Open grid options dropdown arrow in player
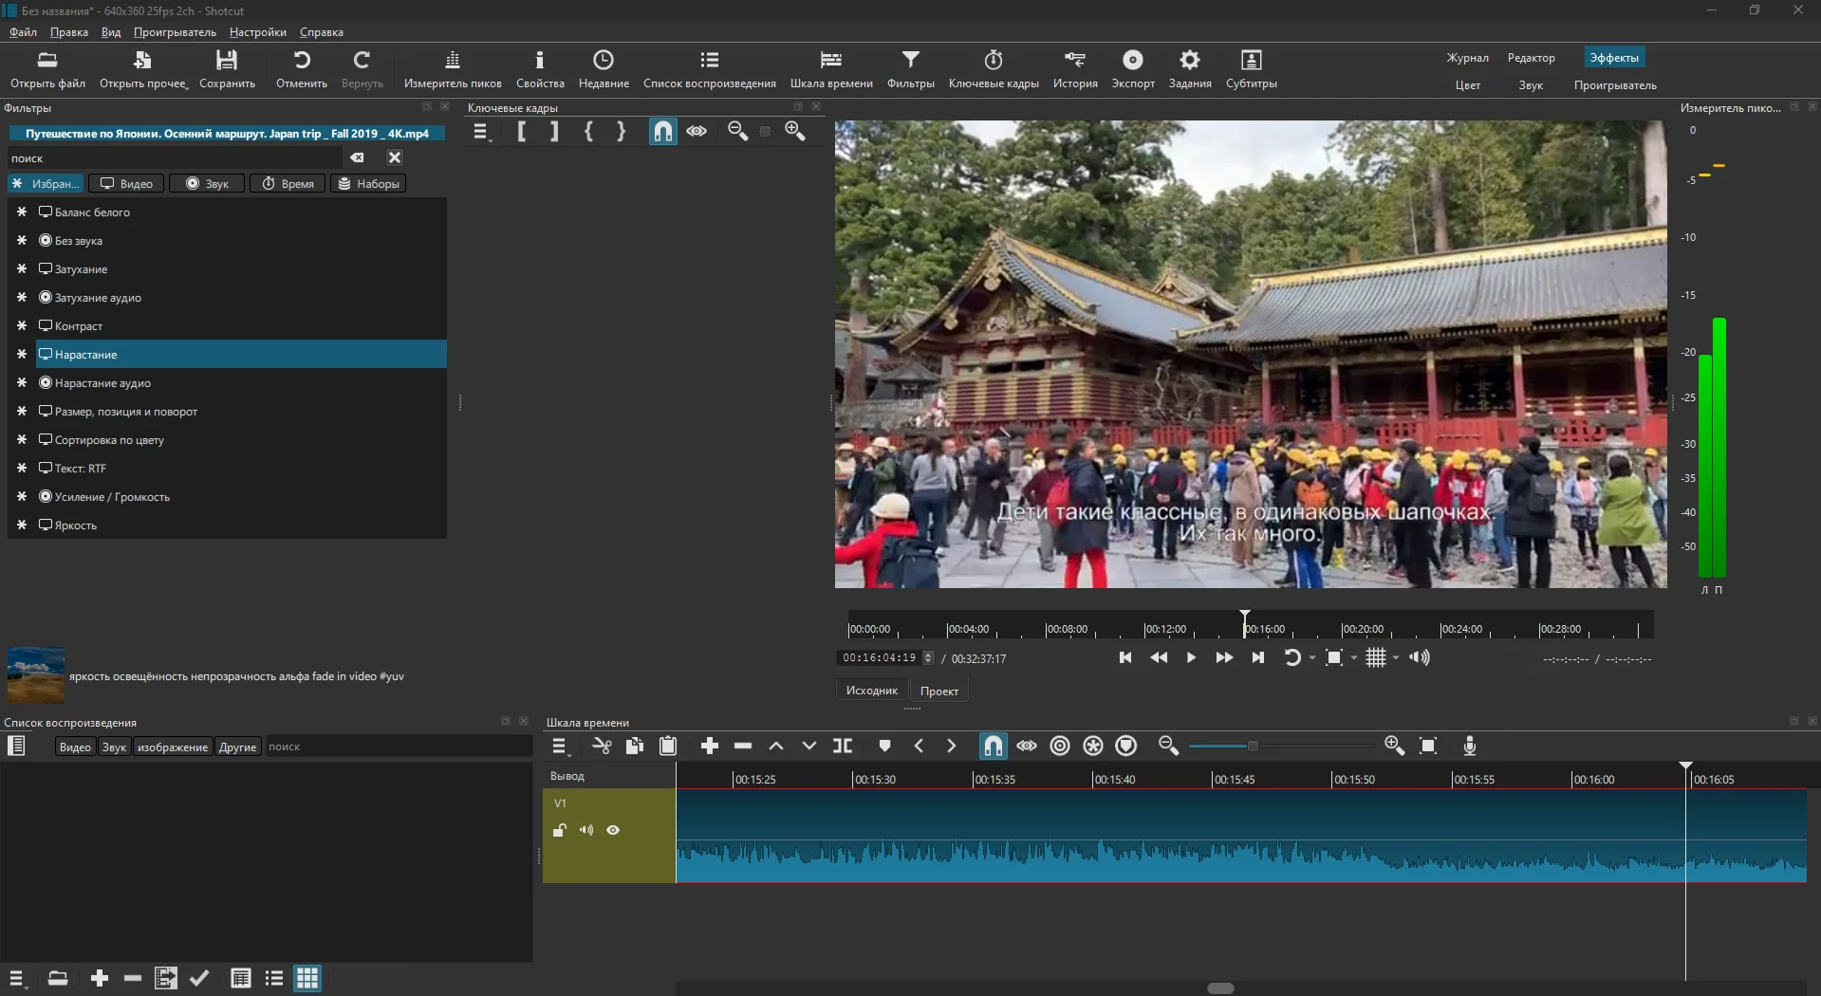 tap(1396, 658)
